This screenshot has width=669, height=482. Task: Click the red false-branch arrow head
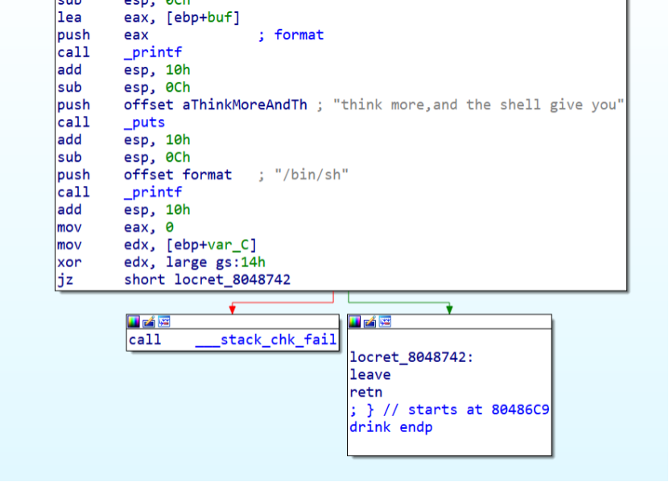coord(232,309)
